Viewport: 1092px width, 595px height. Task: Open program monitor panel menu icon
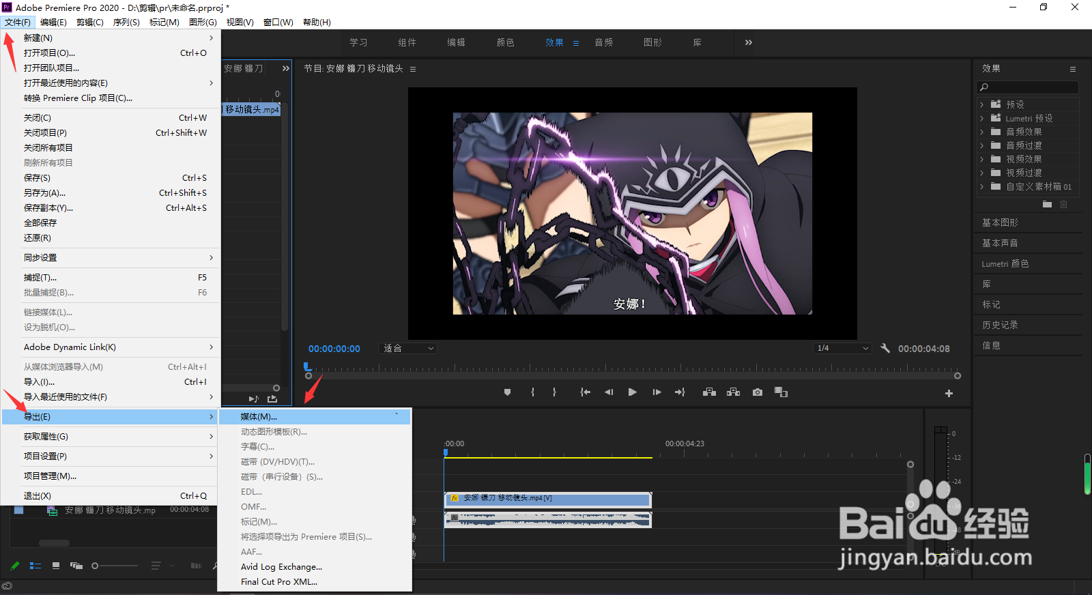coord(413,69)
